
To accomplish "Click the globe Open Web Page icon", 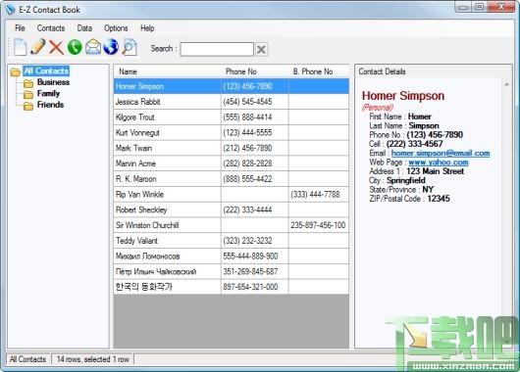I will [x=111, y=47].
